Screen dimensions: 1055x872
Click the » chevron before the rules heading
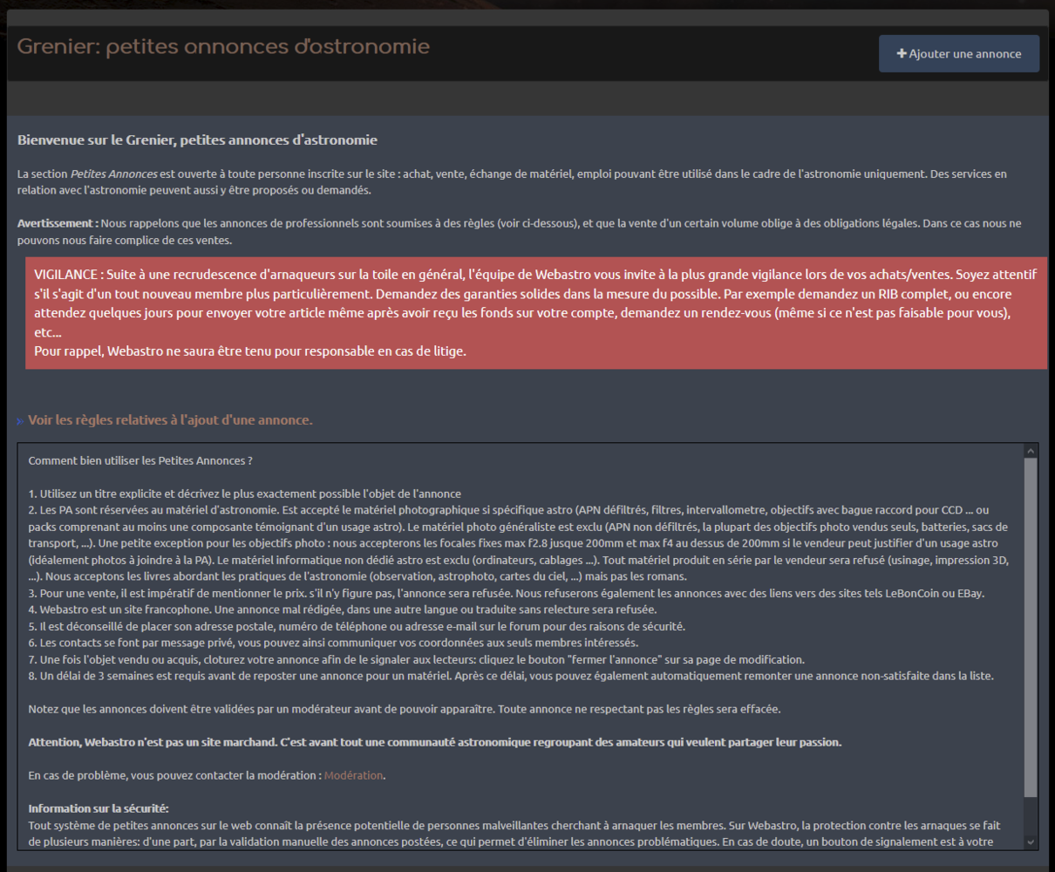[19, 420]
